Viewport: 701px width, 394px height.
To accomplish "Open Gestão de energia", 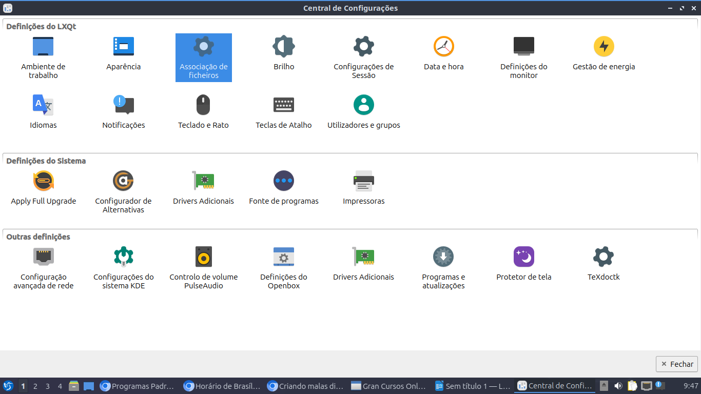I will coord(604,53).
